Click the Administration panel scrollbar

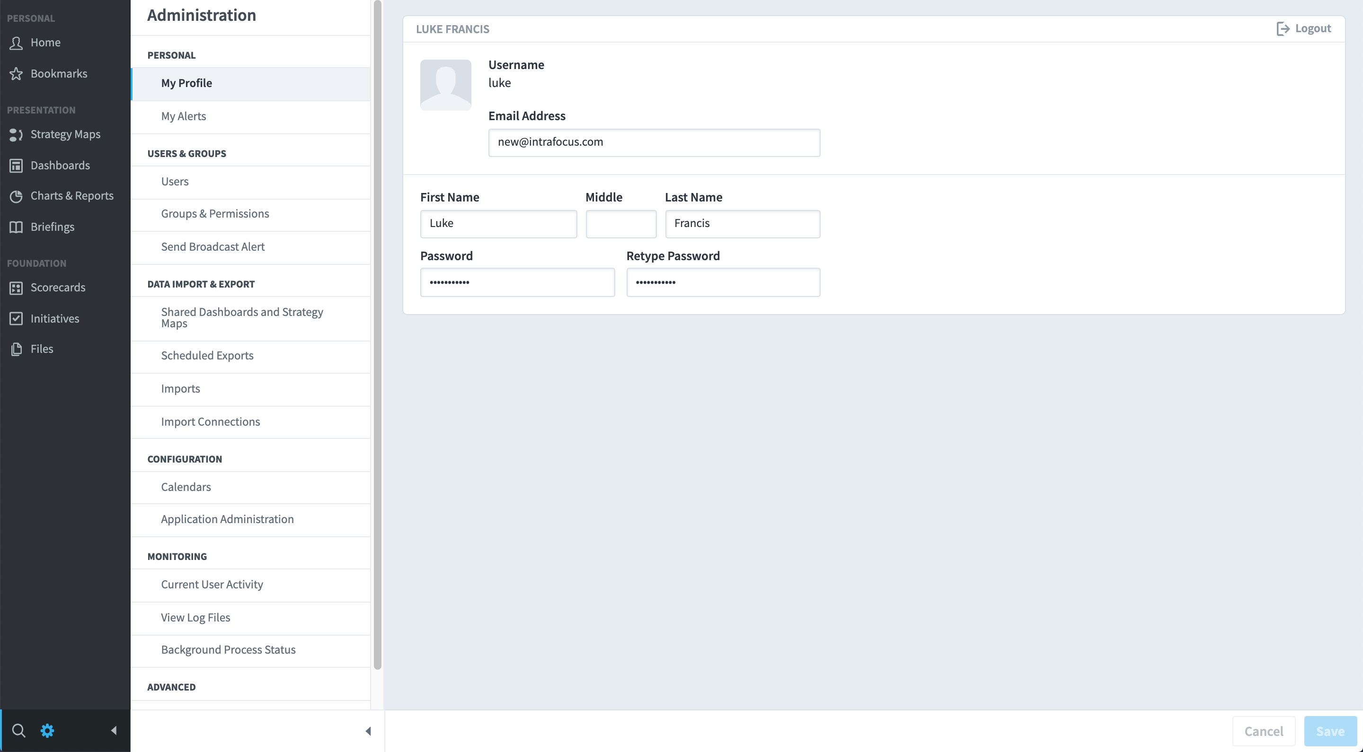[x=377, y=335]
